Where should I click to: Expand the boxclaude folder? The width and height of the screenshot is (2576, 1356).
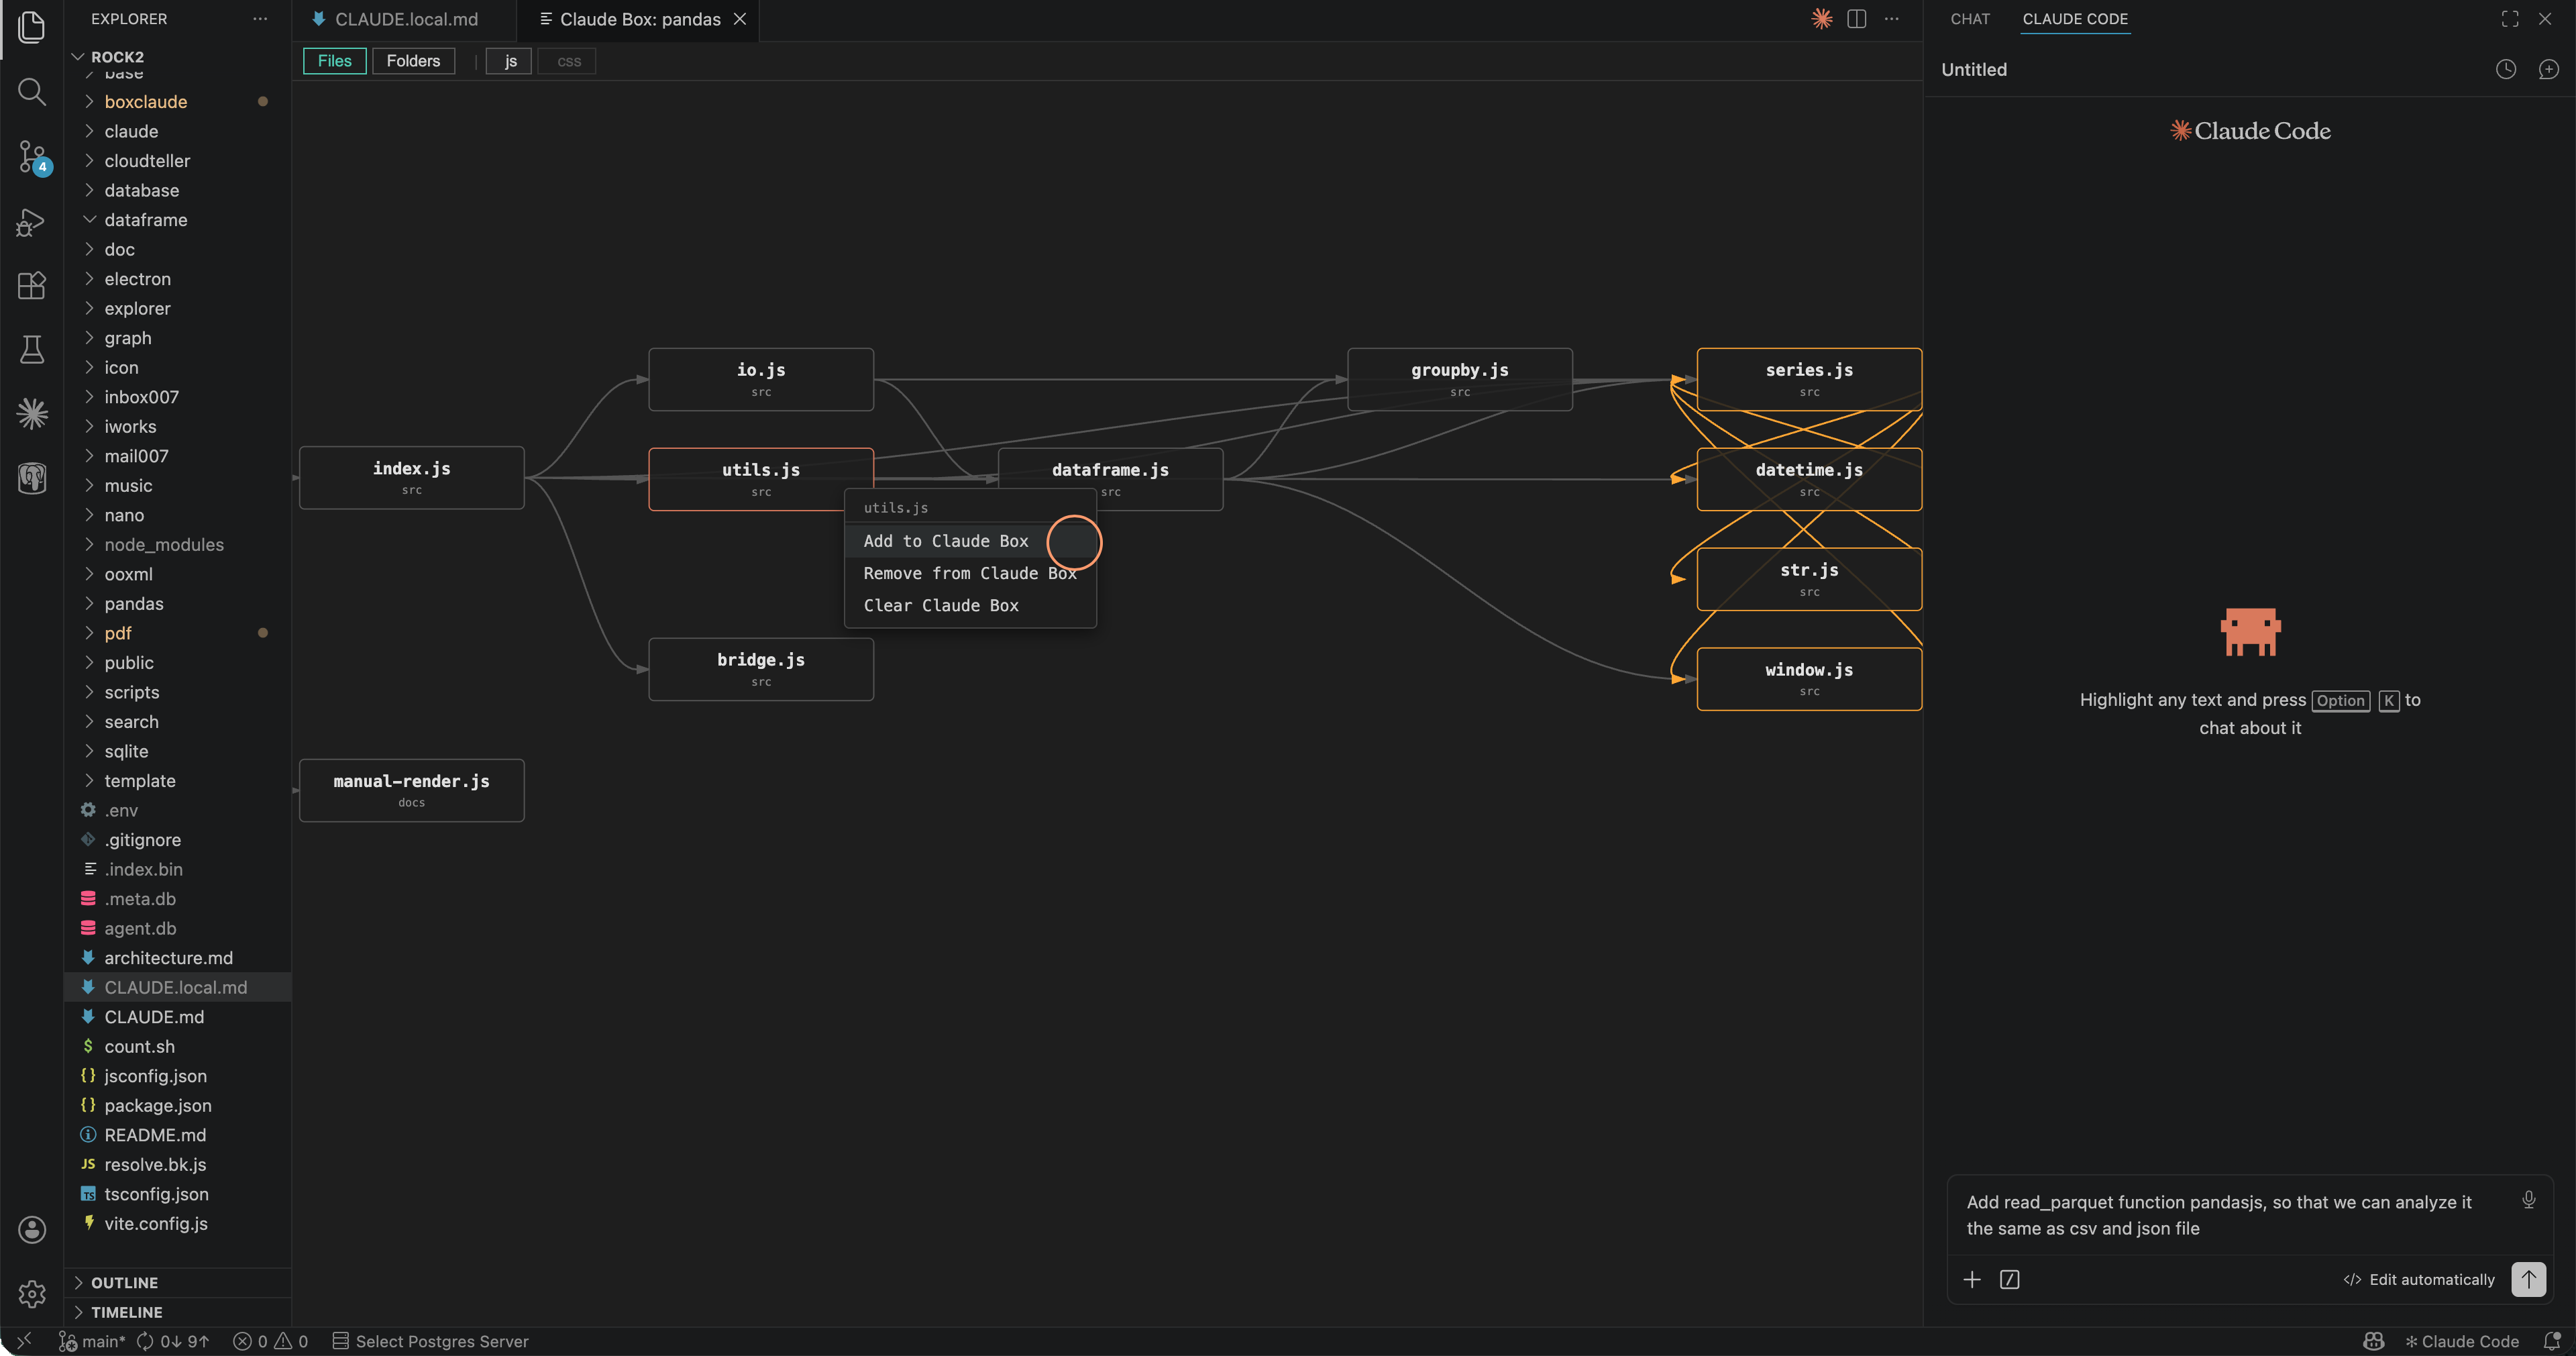click(178, 102)
